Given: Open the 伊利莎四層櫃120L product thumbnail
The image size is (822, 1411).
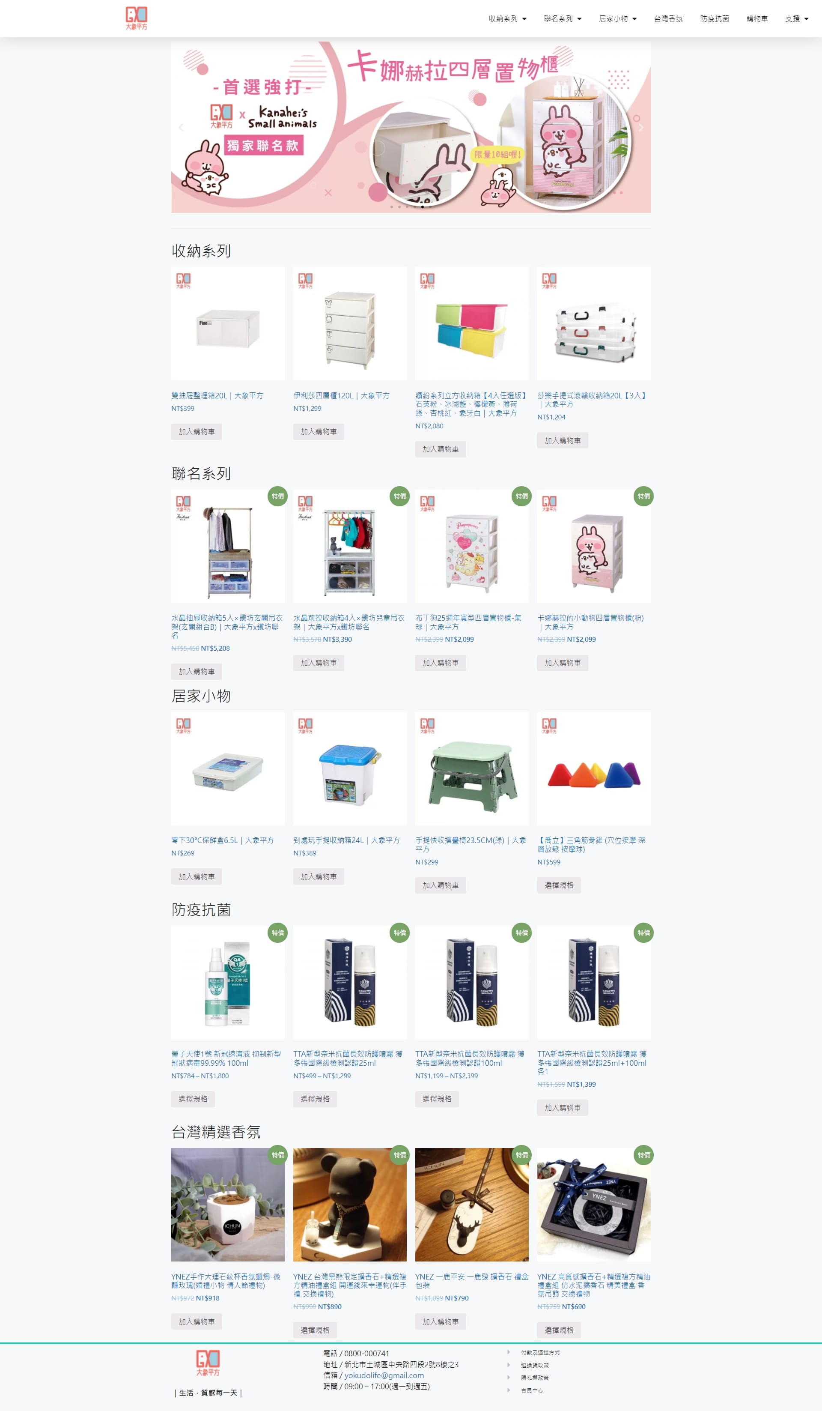Looking at the screenshot, I should tap(350, 324).
